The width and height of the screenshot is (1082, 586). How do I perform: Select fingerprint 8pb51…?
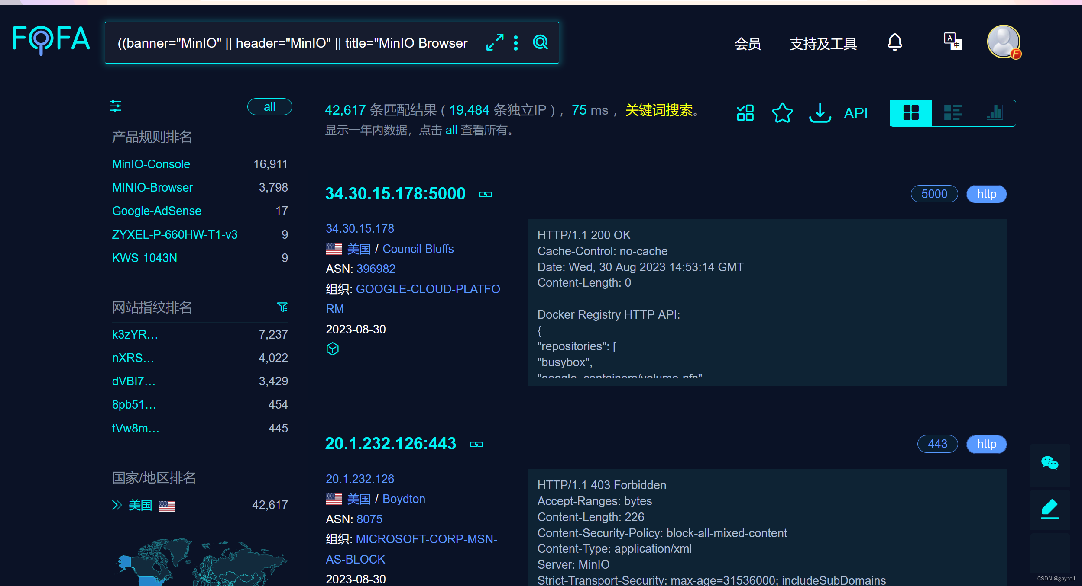click(x=134, y=404)
